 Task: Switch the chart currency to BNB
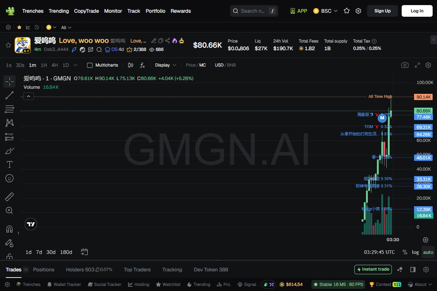tap(231, 65)
